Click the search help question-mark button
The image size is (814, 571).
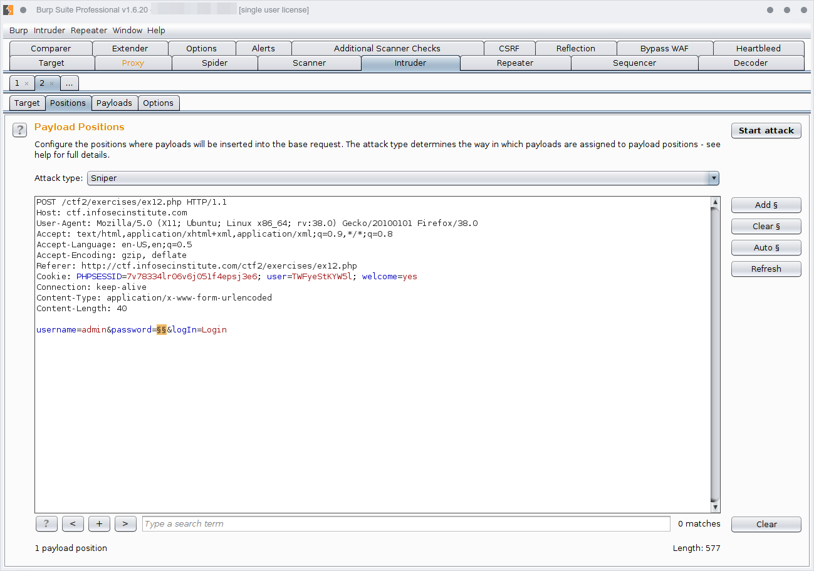tap(46, 524)
